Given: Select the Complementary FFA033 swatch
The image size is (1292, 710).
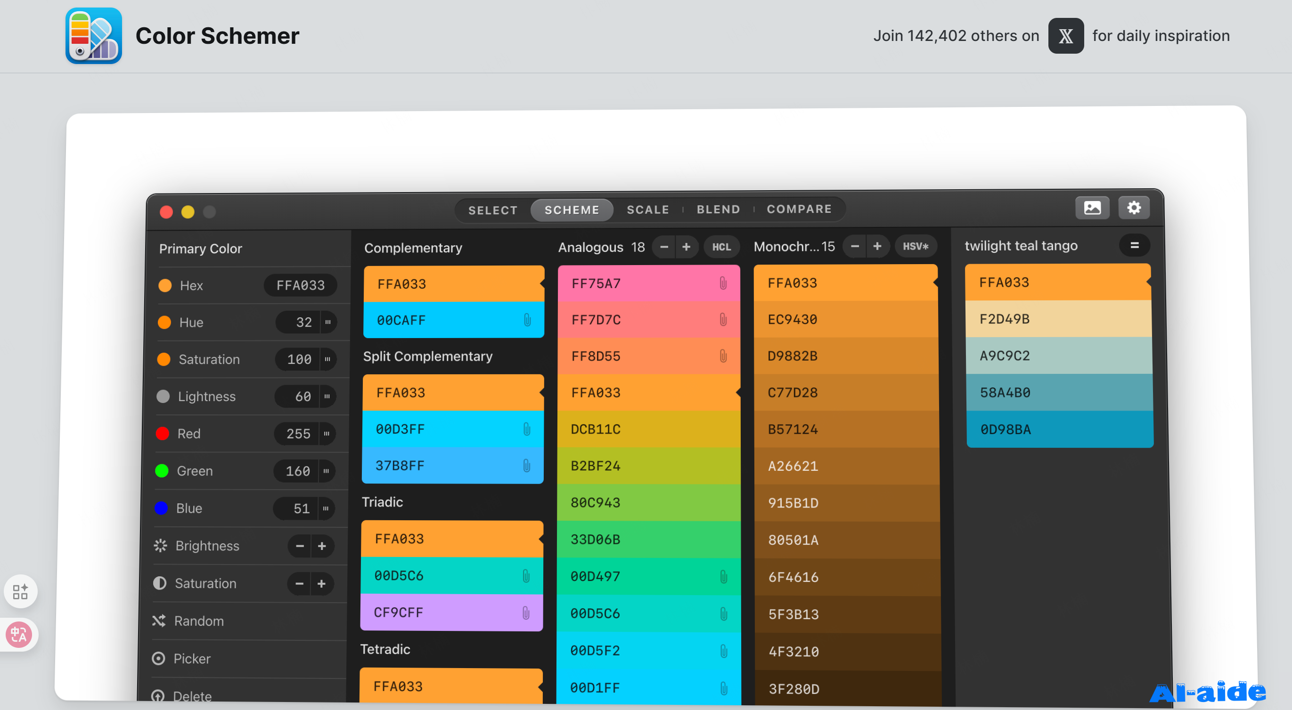Looking at the screenshot, I should click(x=453, y=283).
